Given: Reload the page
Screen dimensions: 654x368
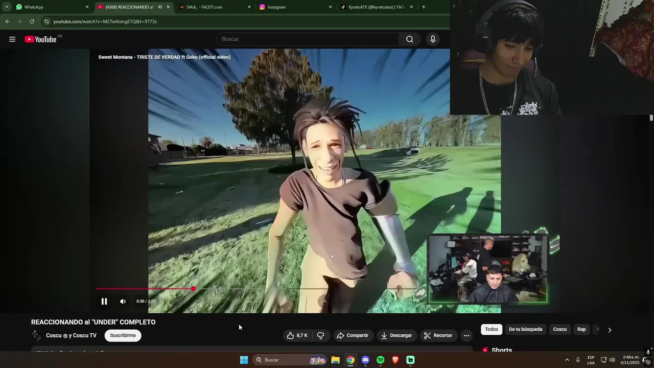Looking at the screenshot, I should coord(32,21).
